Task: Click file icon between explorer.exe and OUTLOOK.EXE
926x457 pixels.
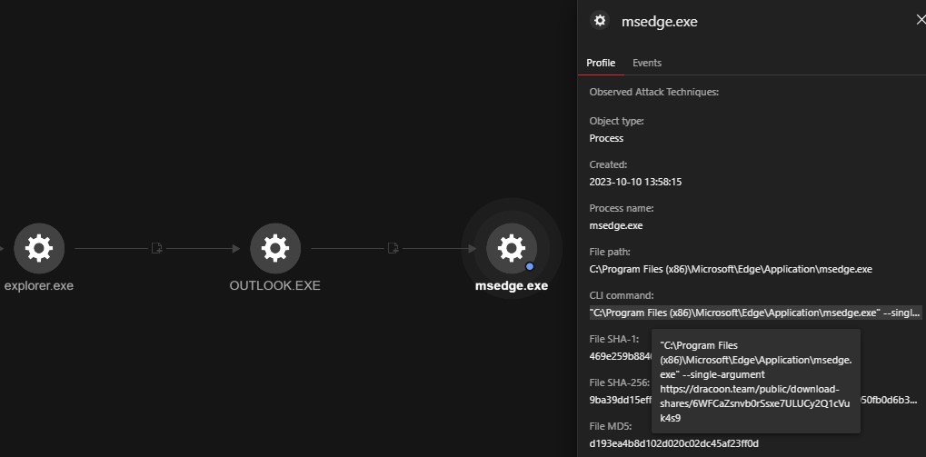Action: point(156,248)
